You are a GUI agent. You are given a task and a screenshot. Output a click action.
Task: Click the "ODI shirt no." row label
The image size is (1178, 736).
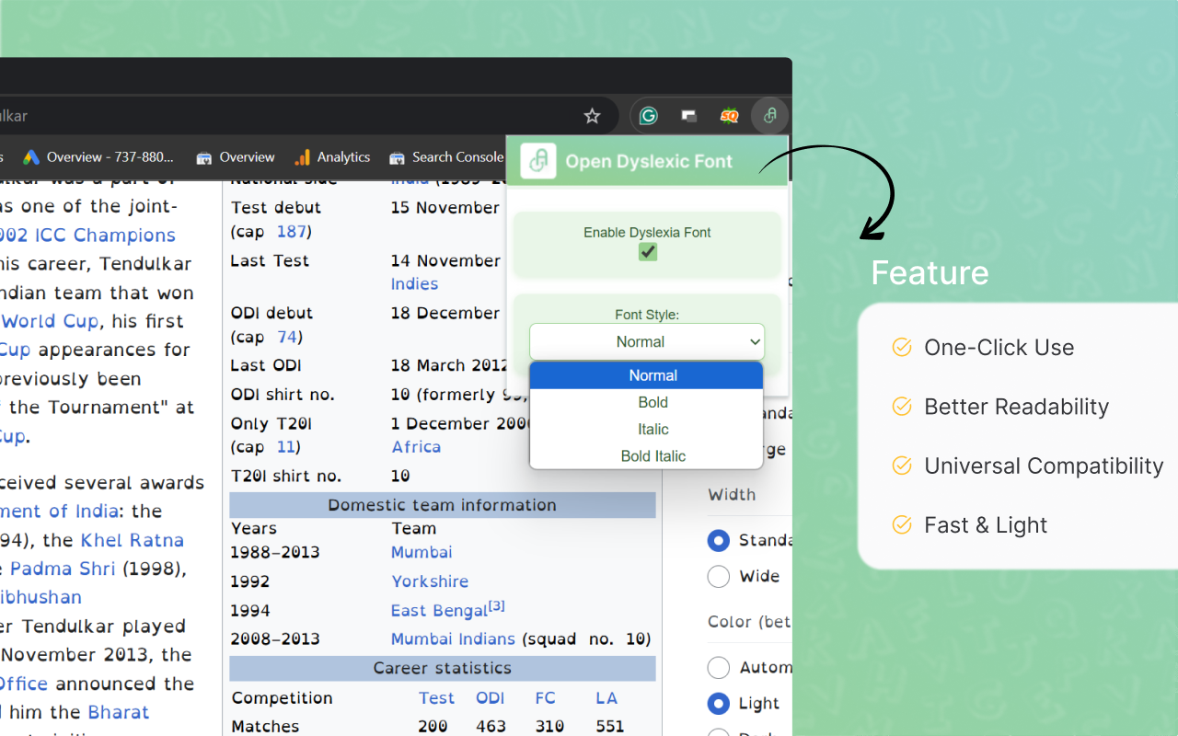pyautogui.click(x=283, y=395)
